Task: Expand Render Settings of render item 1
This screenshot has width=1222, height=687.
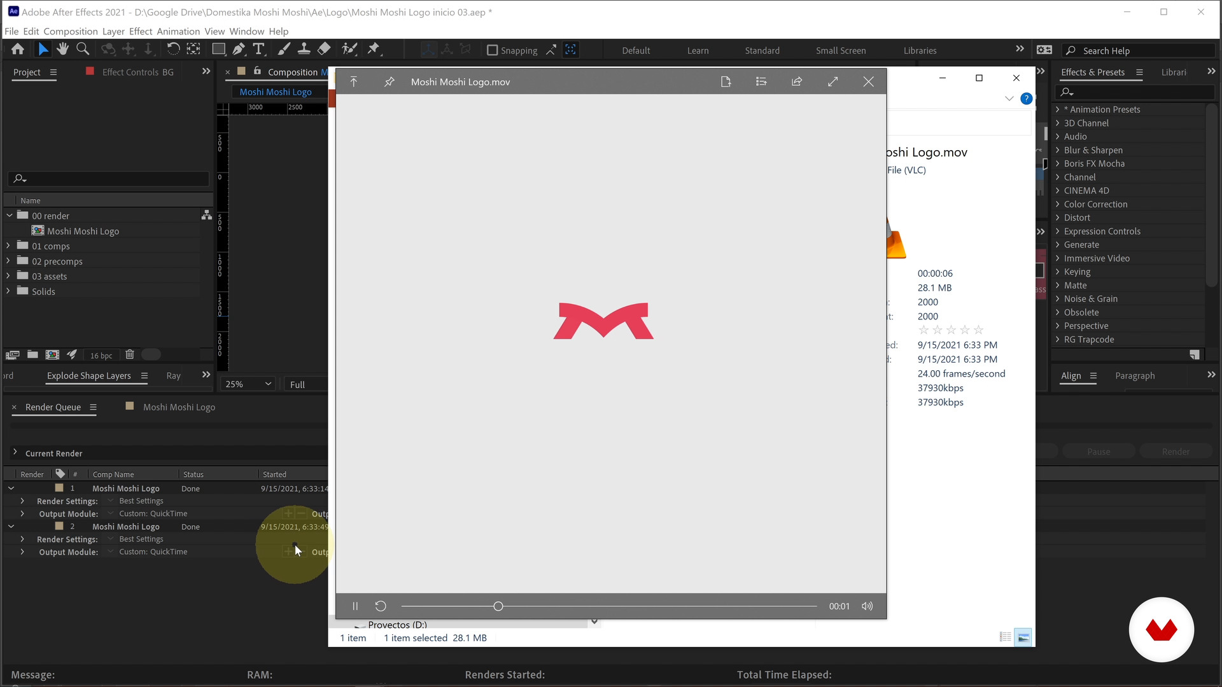Action: click(22, 501)
